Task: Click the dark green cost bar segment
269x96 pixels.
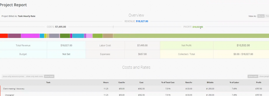Action: point(65,36)
